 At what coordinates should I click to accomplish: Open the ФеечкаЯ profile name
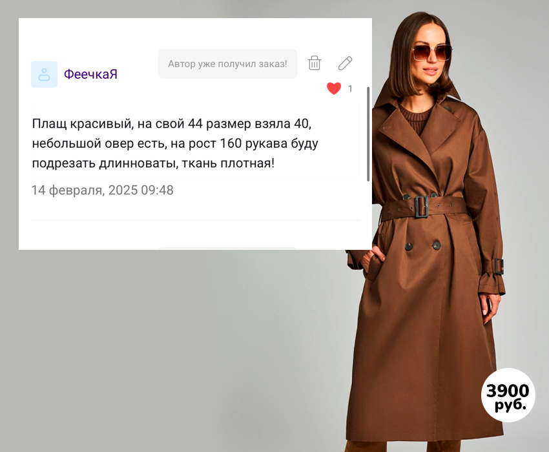click(x=90, y=74)
